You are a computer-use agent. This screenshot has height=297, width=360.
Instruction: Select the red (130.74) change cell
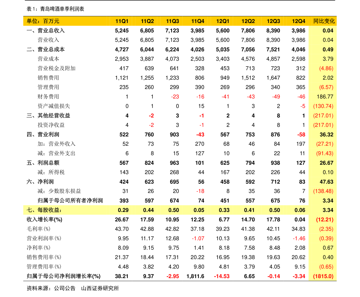tap(323, 106)
